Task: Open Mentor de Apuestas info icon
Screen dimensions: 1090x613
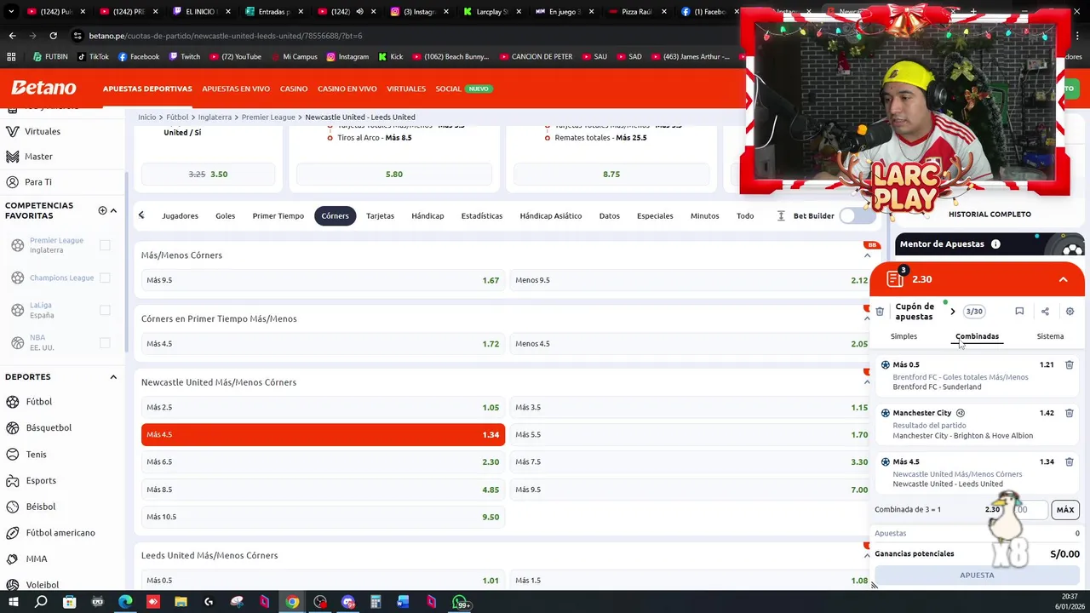Action: point(995,244)
